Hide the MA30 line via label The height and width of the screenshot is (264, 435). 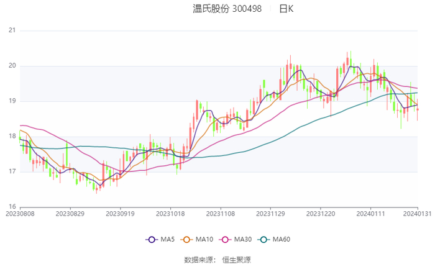[243, 239]
